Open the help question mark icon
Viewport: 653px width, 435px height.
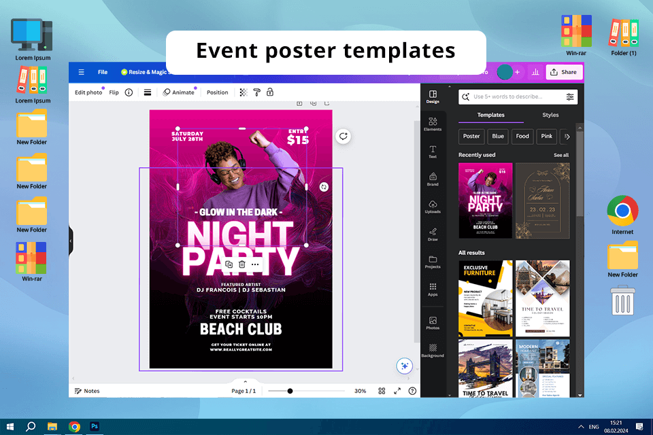412,391
